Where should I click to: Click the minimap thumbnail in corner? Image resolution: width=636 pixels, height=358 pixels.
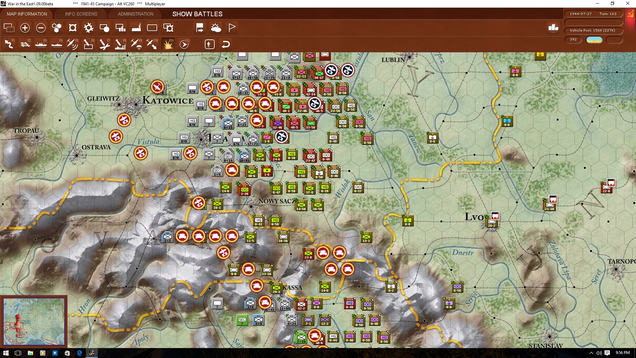click(x=34, y=321)
